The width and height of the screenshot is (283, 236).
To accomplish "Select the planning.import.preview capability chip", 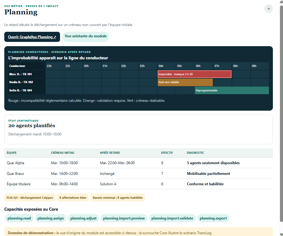I will click(124, 218).
